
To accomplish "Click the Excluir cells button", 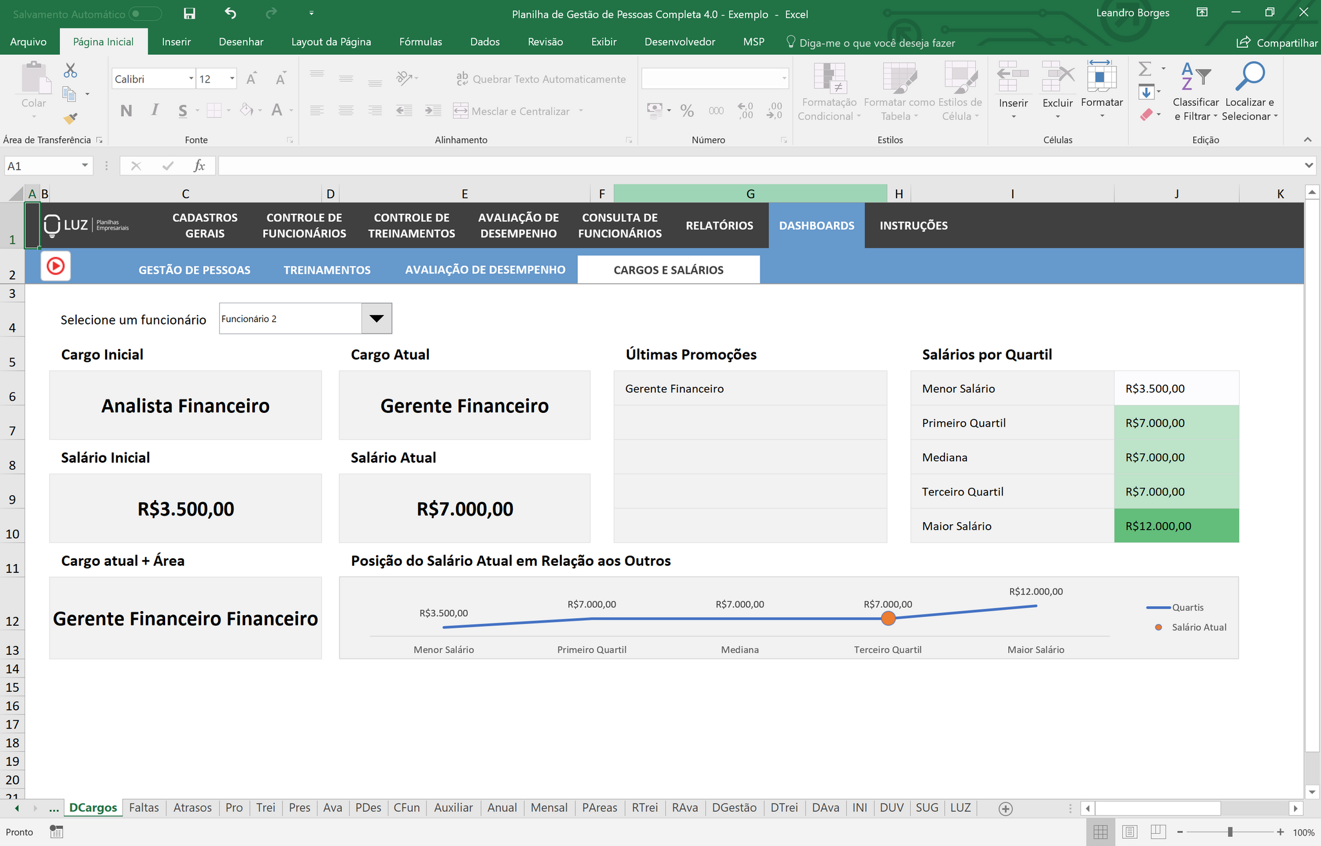I will [x=1058, y=91].
